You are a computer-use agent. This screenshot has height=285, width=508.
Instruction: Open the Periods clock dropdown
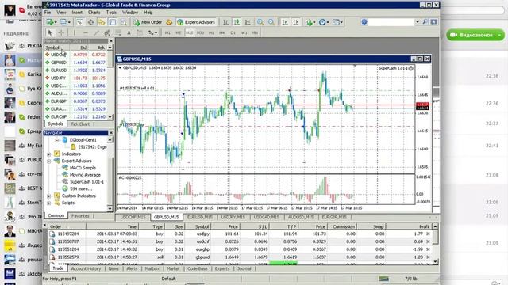[x=323, y=22]
